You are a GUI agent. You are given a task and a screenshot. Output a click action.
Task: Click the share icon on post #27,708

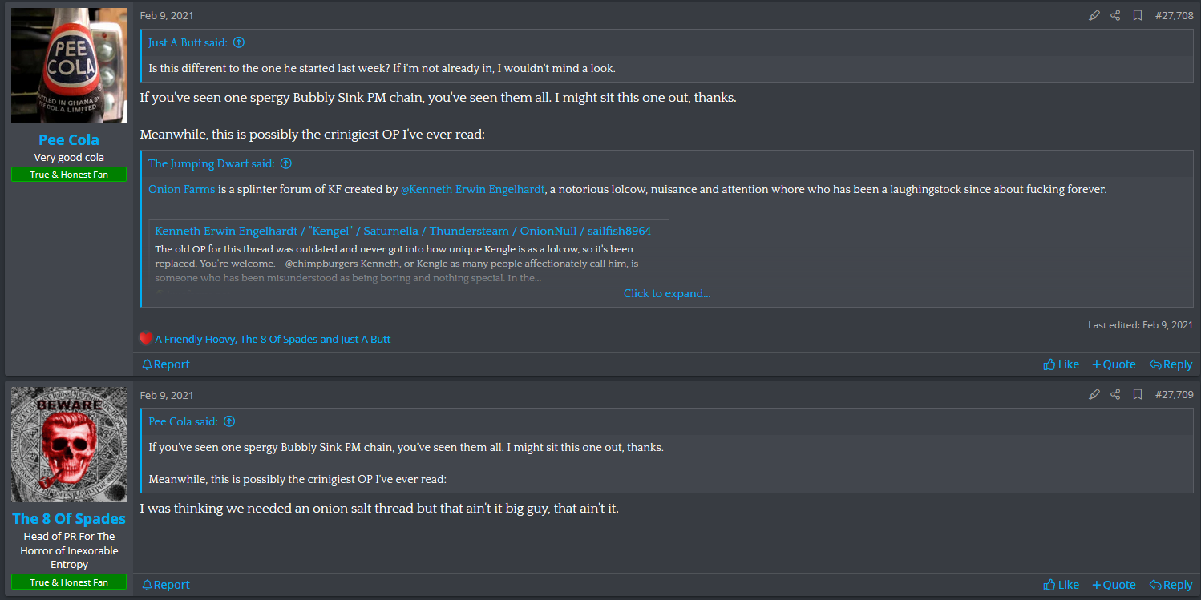(1115, 15)
